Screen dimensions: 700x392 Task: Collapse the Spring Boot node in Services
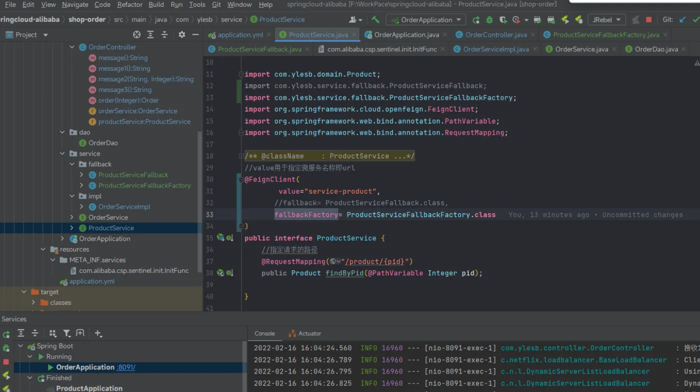pos(20,346)
